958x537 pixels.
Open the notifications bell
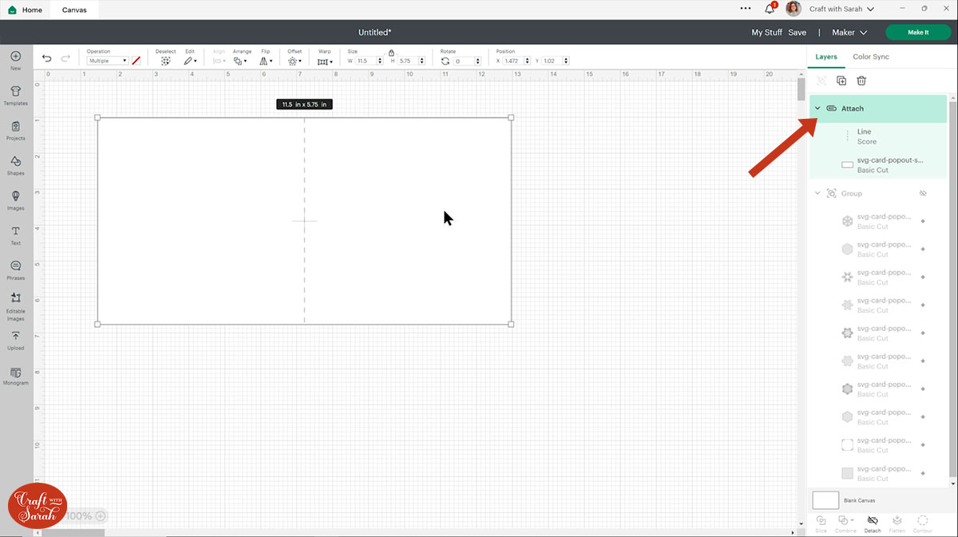770,9
